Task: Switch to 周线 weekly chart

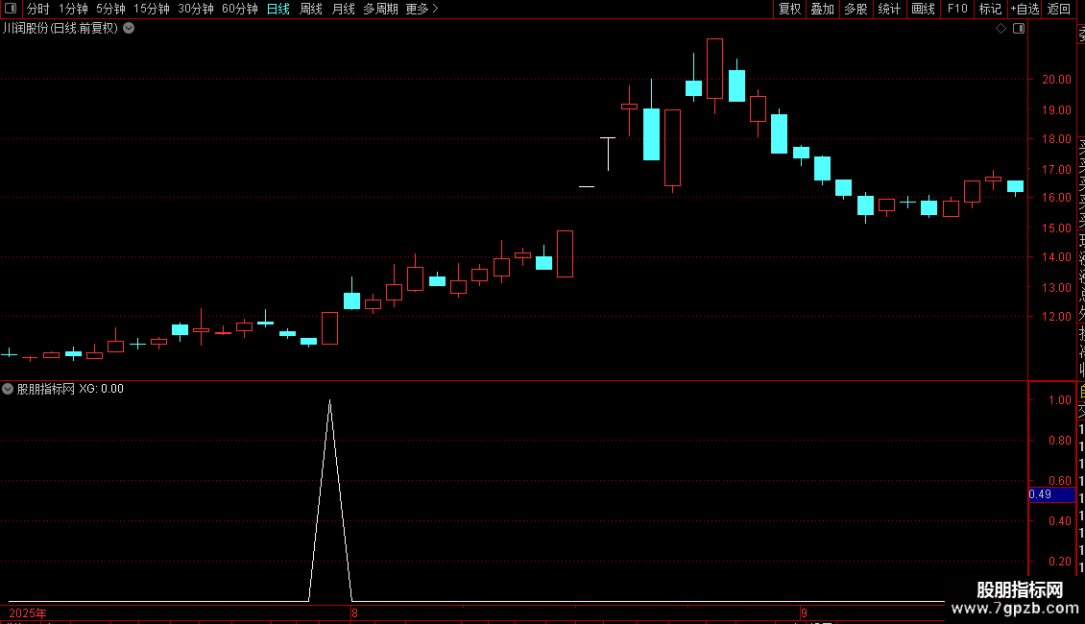Action: click(x=311, y=9)
